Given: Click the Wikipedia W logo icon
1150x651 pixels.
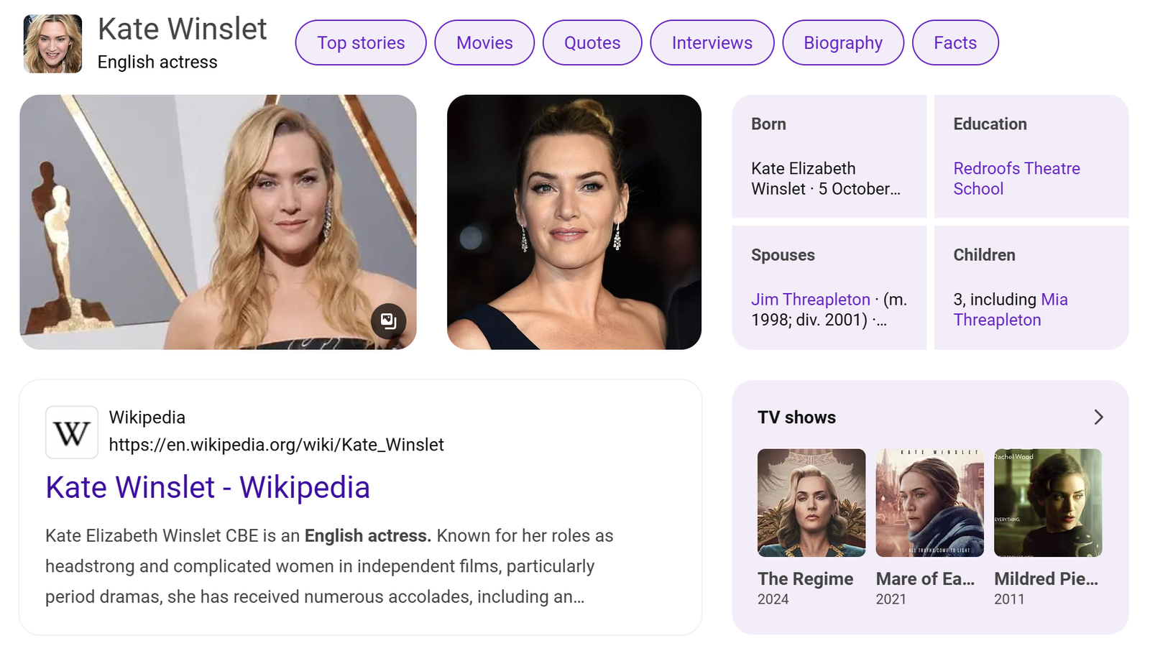Looking at the screenshot, I should pos(72,433).
